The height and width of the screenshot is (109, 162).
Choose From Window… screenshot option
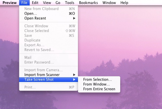click(x=96, y=84)
